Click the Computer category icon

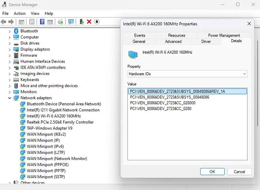click(x=16, y=37)
